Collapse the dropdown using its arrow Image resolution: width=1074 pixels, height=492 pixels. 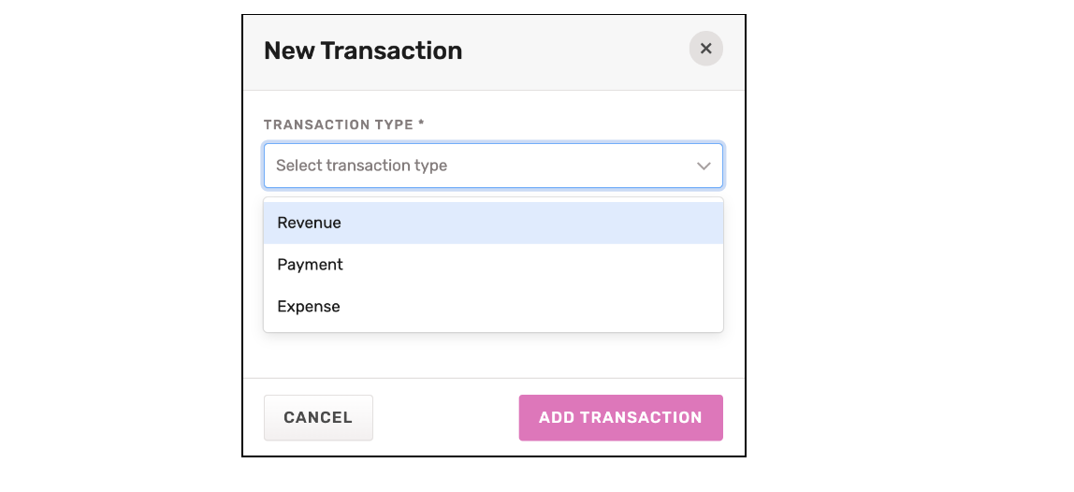pos(704,166)
